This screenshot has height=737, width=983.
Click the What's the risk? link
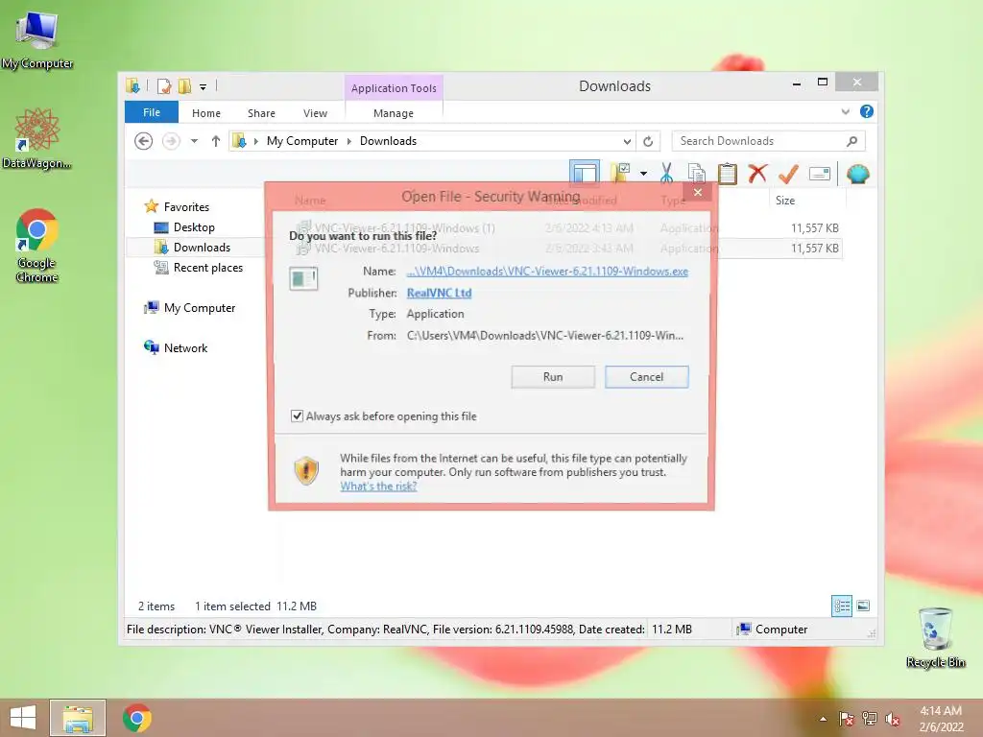tap(378, 487)
